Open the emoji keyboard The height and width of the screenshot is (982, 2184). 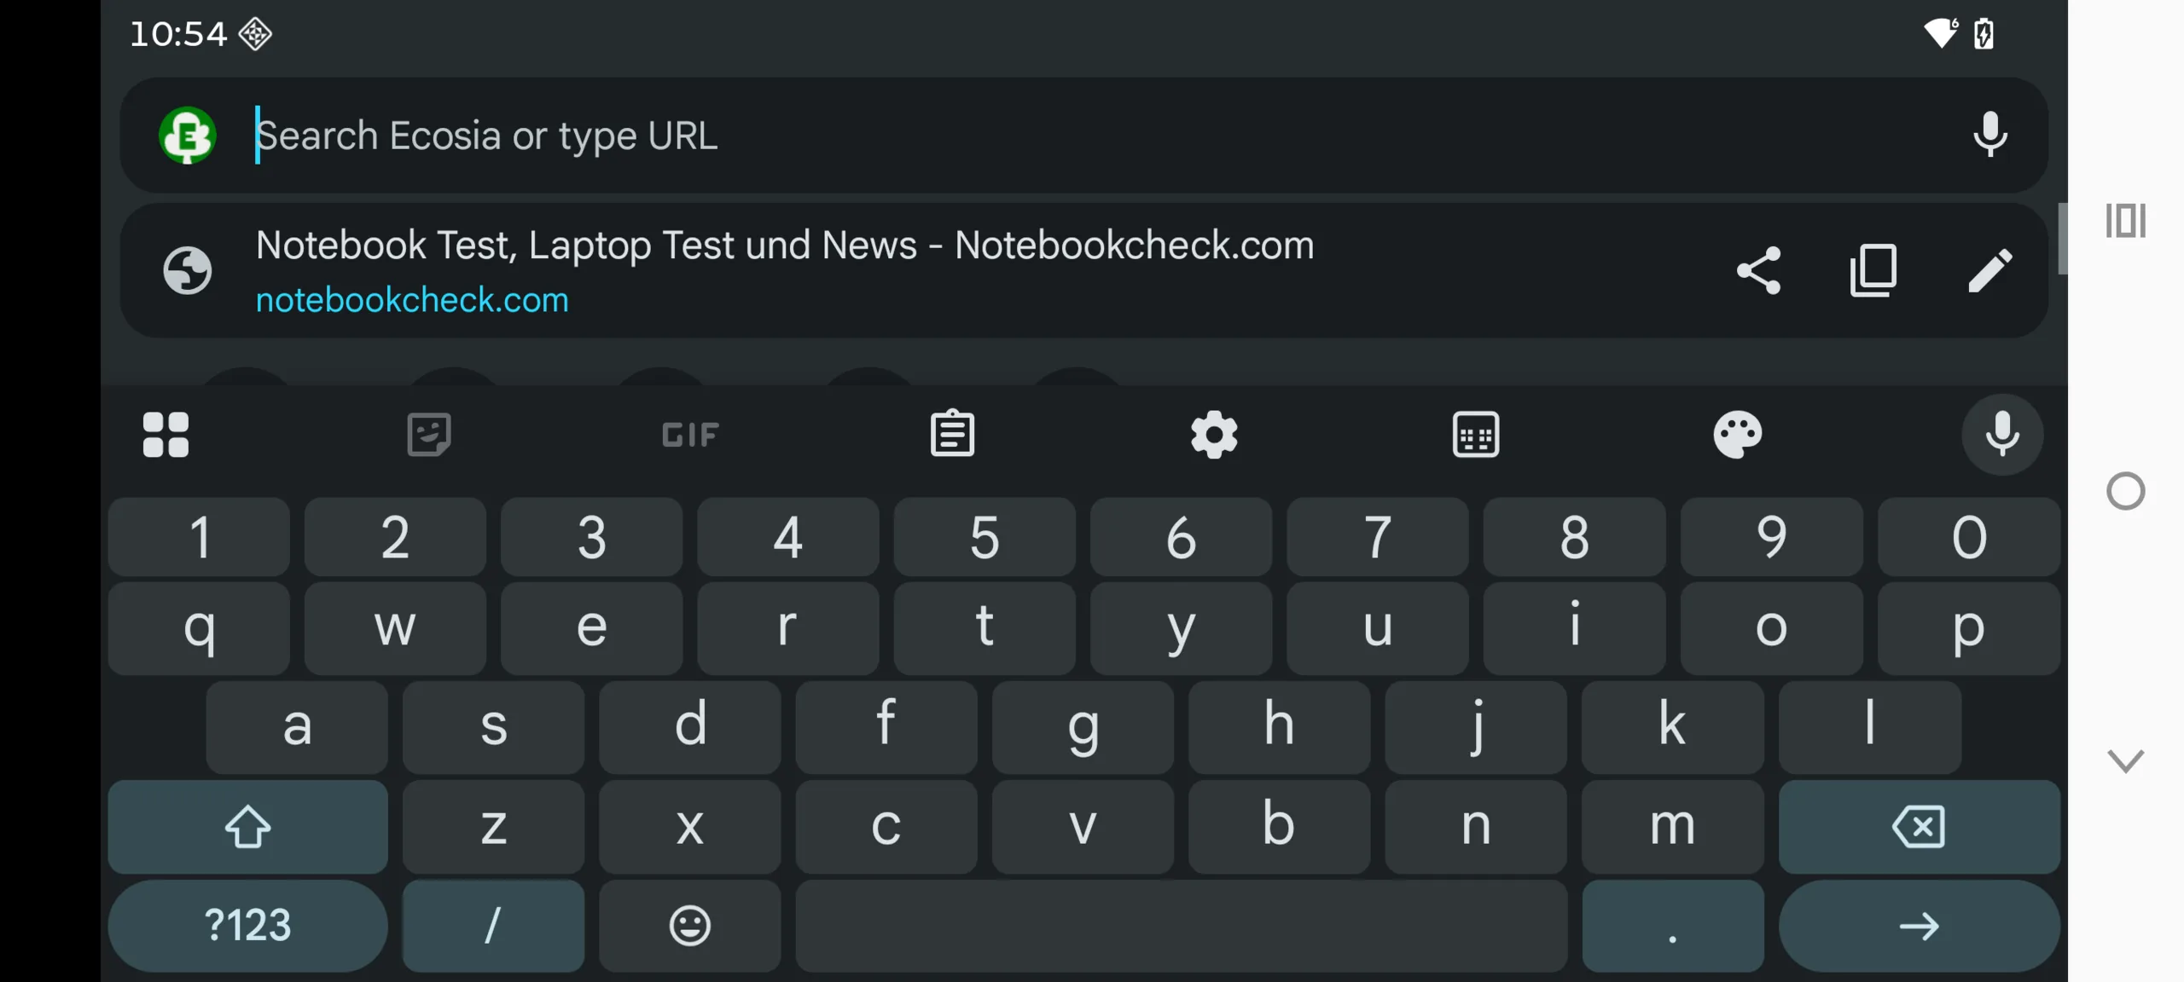[x=689, y=926]
